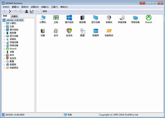Select 安全性 in the left tree
165x118 pixels.
(13, 58)
